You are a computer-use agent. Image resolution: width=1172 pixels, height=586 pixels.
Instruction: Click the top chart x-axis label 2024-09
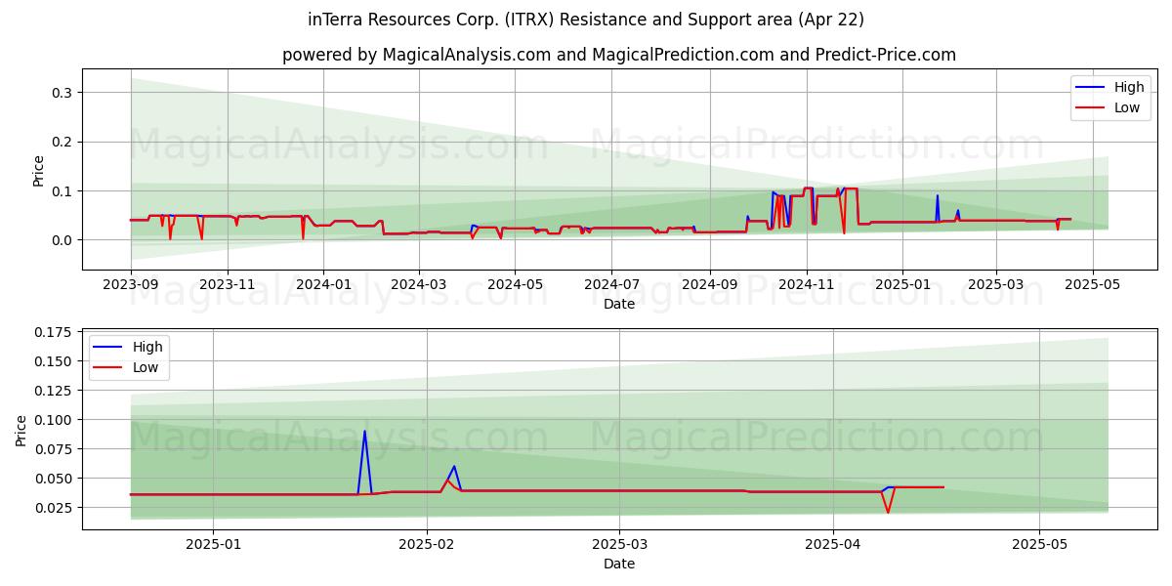pyautogui.click(x=709, y=283)
